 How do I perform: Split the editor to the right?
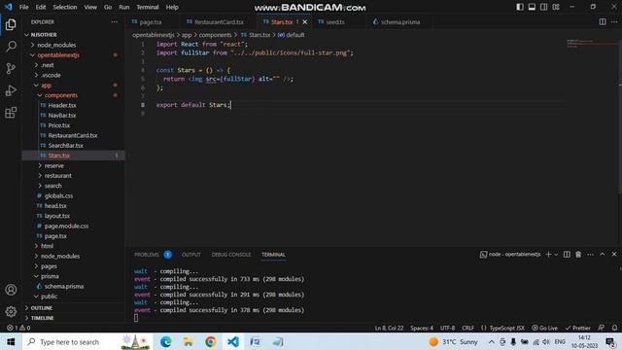pos(603,22)
